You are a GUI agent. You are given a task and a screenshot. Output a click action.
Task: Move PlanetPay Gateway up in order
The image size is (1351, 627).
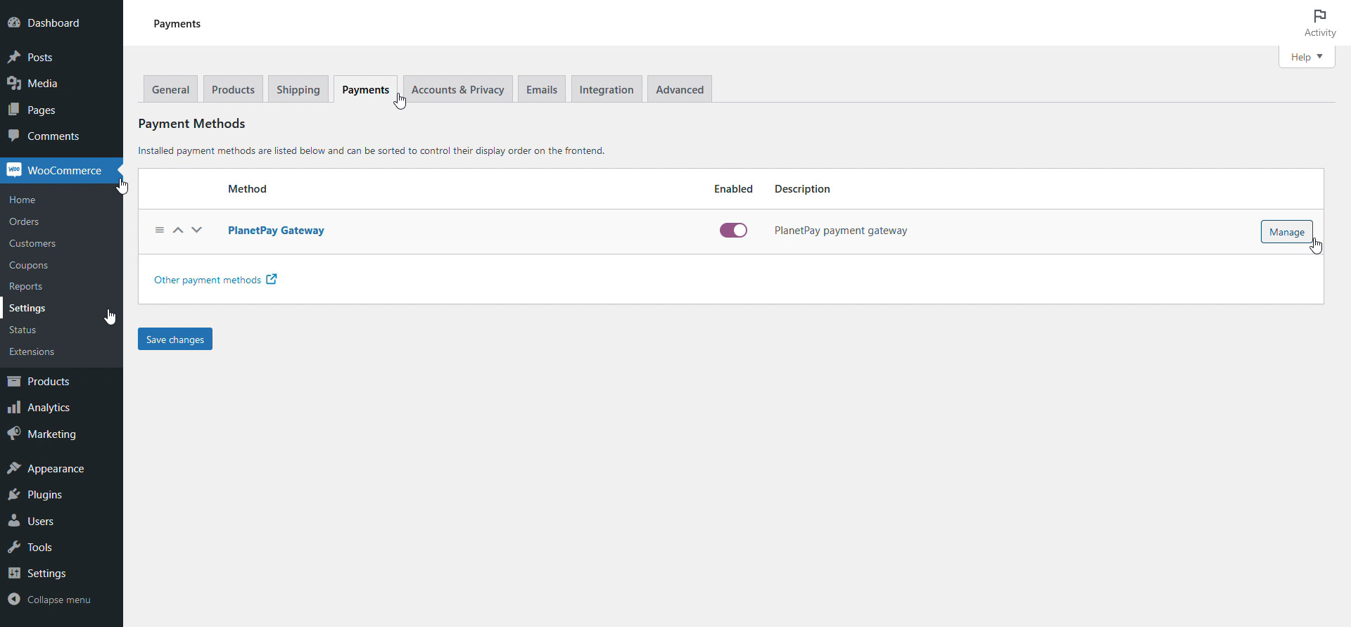[x=178, y=230]
